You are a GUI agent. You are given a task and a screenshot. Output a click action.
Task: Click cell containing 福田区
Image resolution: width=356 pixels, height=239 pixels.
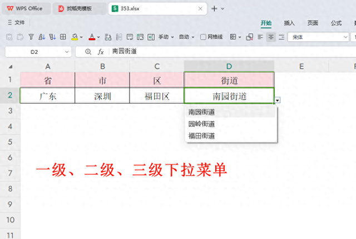[157, 96]
